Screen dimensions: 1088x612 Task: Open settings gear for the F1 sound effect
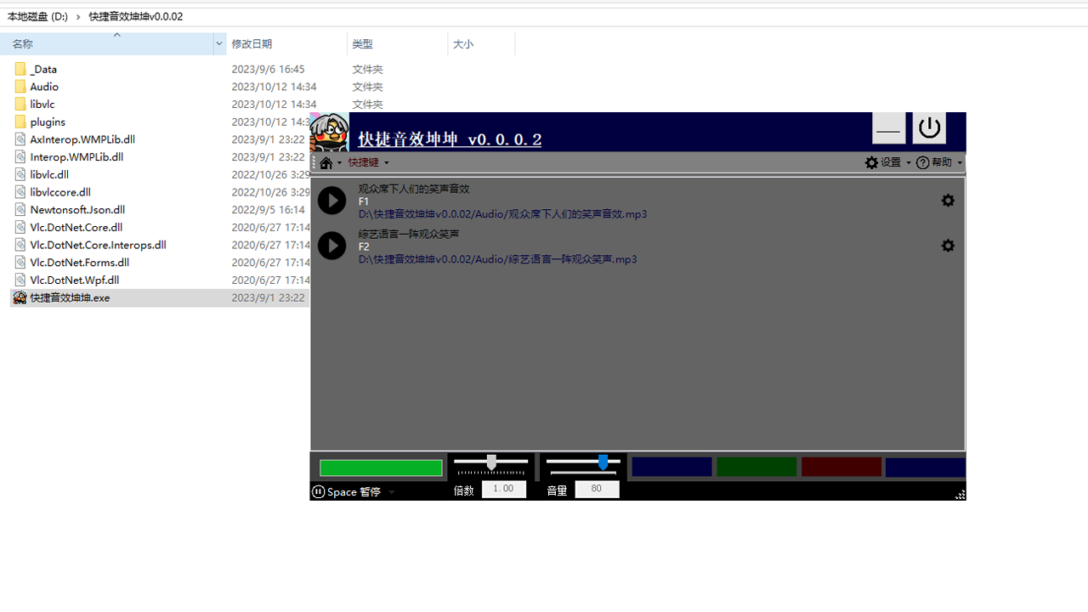tap(948, 200)
